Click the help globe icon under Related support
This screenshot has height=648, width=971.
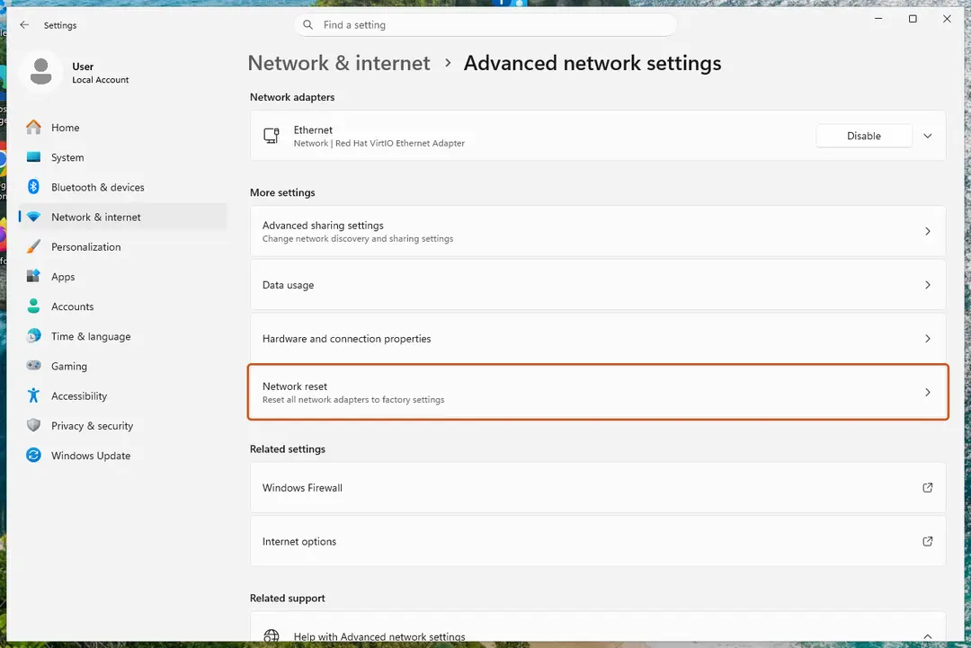pyautogui.click(x=272, y=635)
